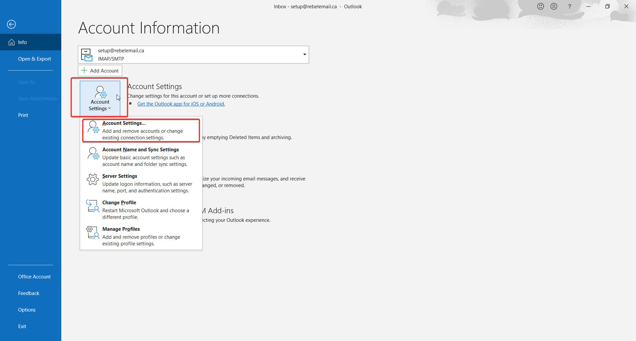Click the frowning face feedback icon
The width and height of the screenshot is (636, 341).
[554, 6]
